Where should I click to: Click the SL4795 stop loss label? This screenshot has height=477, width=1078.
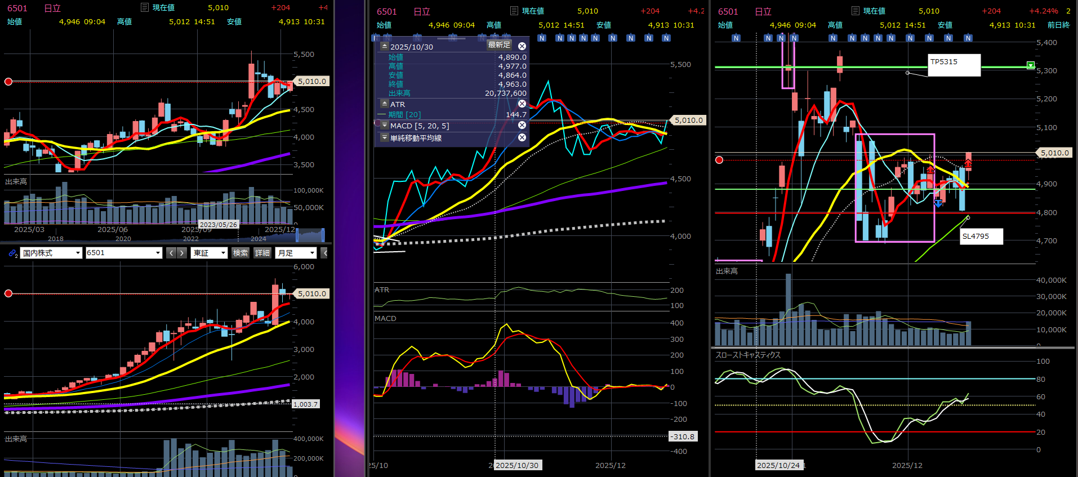point(981,236)
